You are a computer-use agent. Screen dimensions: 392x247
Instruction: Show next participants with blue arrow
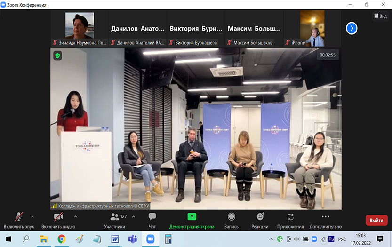(352, 28)
